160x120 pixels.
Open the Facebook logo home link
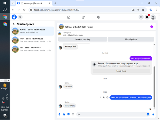pos(14,17)
